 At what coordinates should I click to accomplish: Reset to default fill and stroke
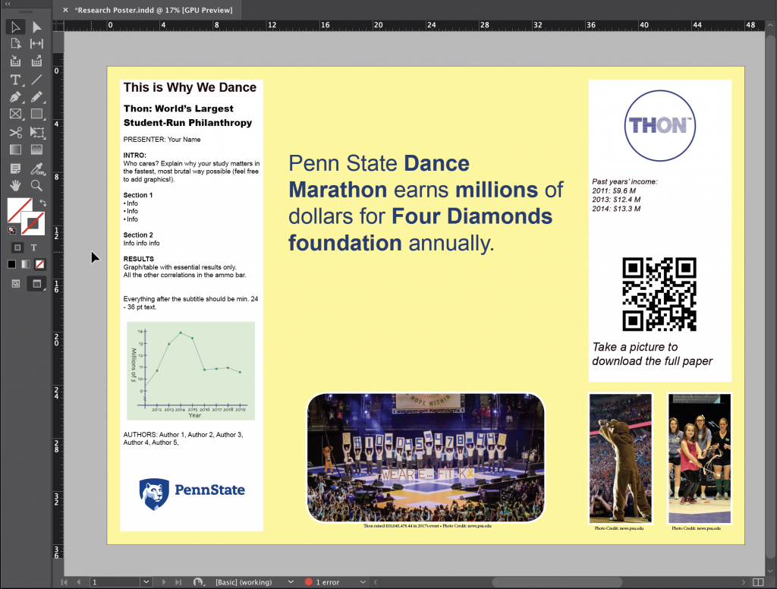(x=11, y=231)
